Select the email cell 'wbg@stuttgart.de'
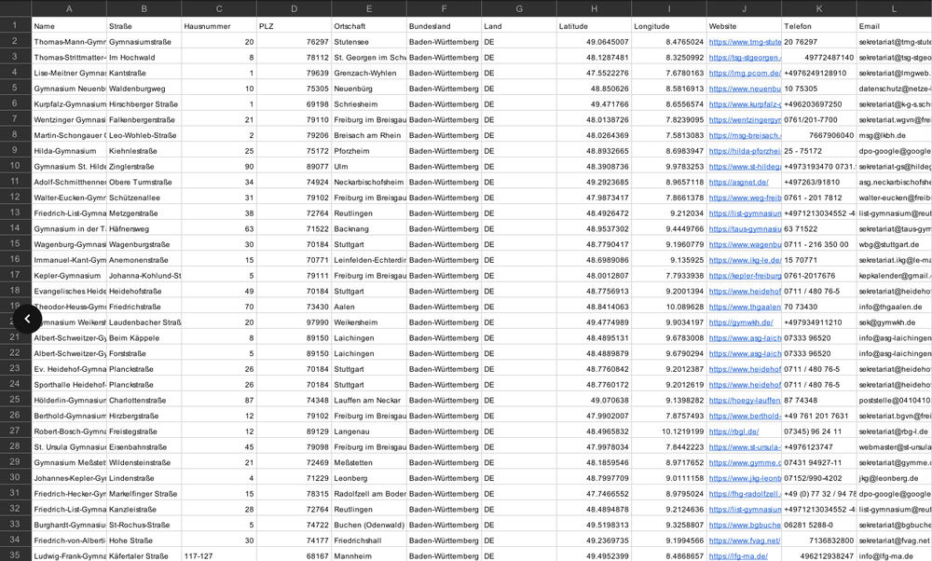This screenshot has width=932, height=561. (894, 244)
